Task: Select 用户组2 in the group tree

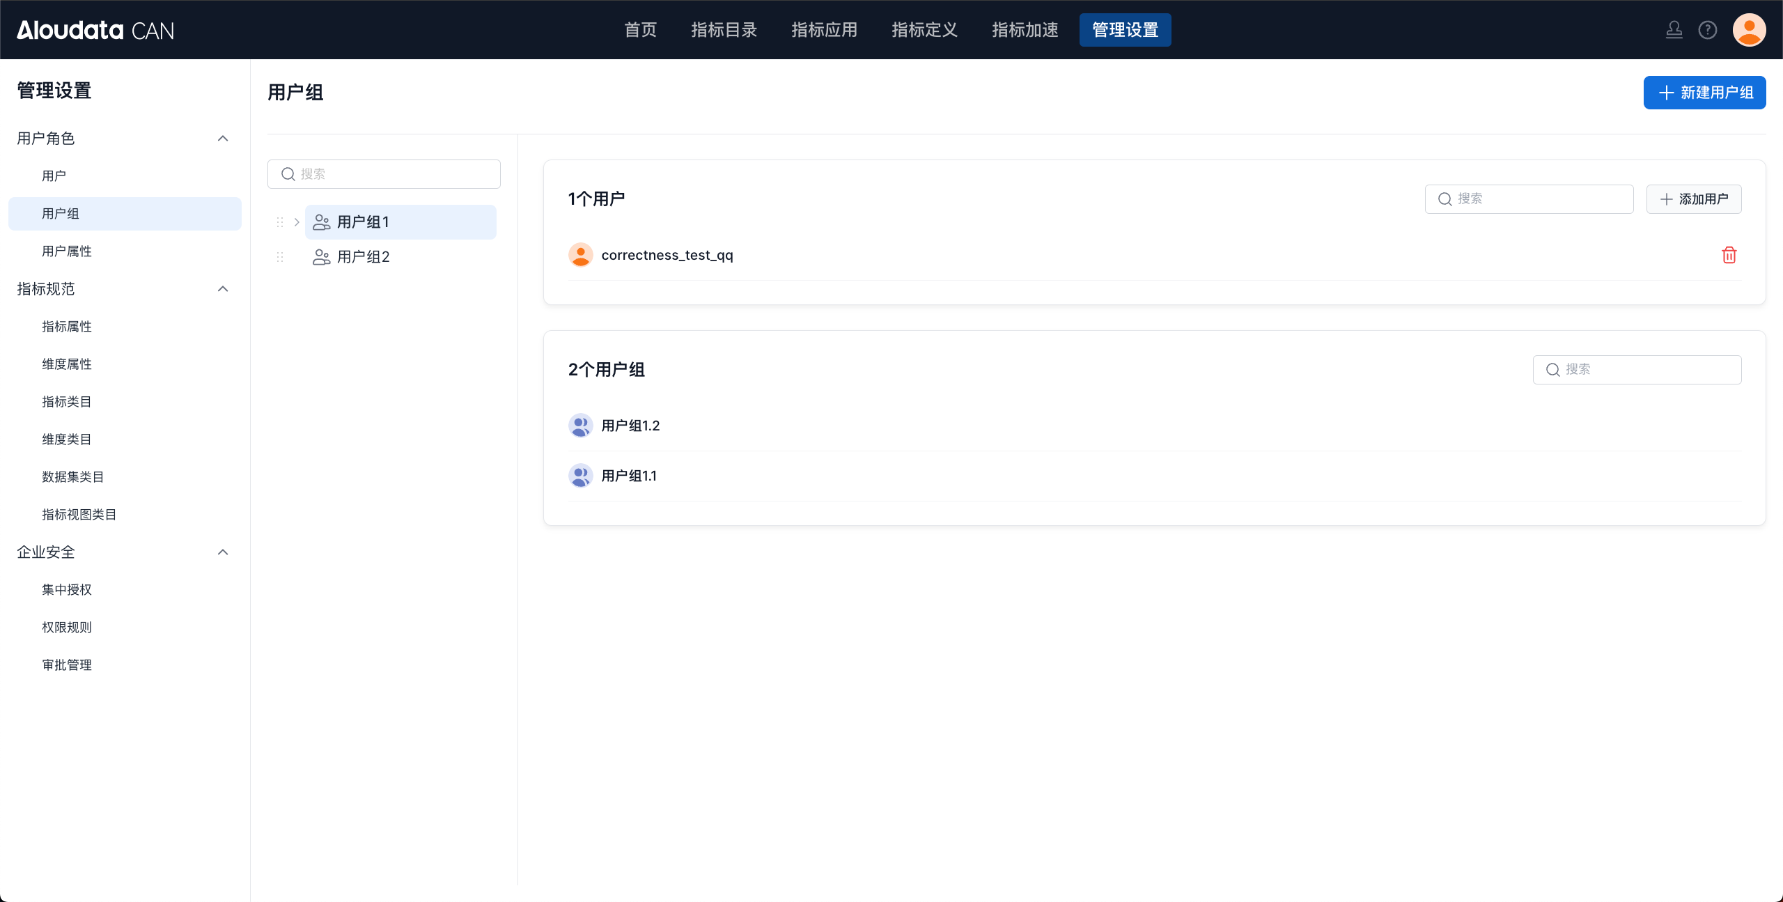Action: pos(364,257)
